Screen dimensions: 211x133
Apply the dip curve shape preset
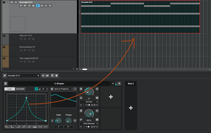(x=40, y=127)
